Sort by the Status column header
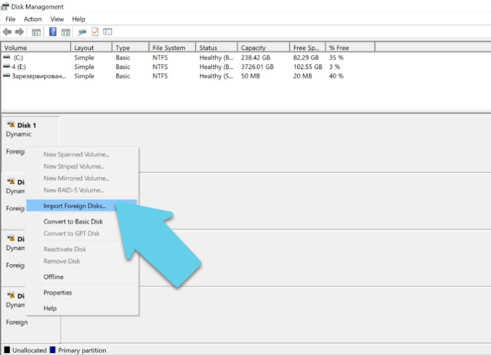This screenshot has height=355, width=491. point(217,47)
